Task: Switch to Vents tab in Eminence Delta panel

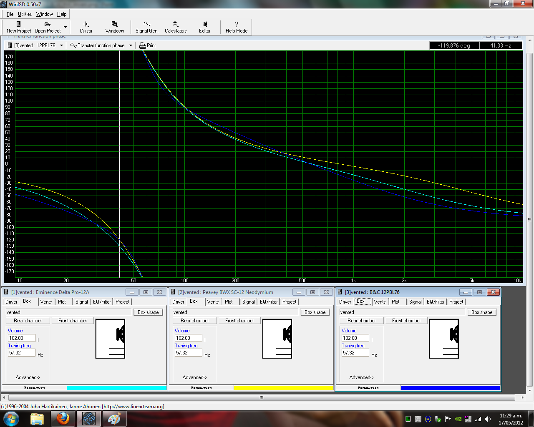Action: [x=46, y=302]
